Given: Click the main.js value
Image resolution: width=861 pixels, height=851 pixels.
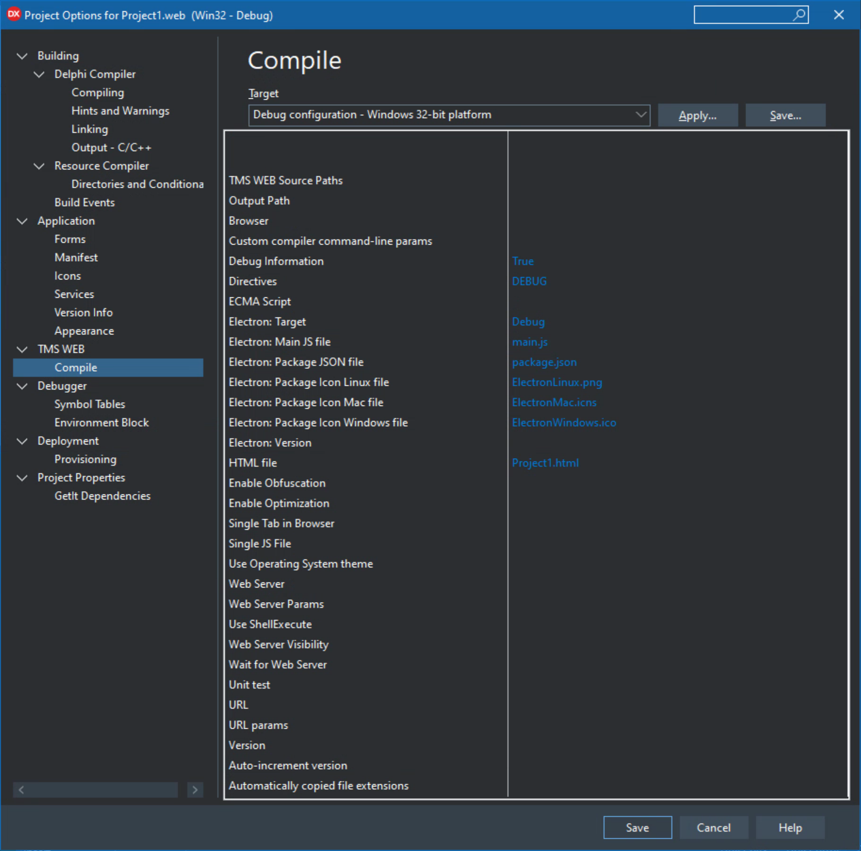Looking at the screenshot, I should (x=530, y=342).
